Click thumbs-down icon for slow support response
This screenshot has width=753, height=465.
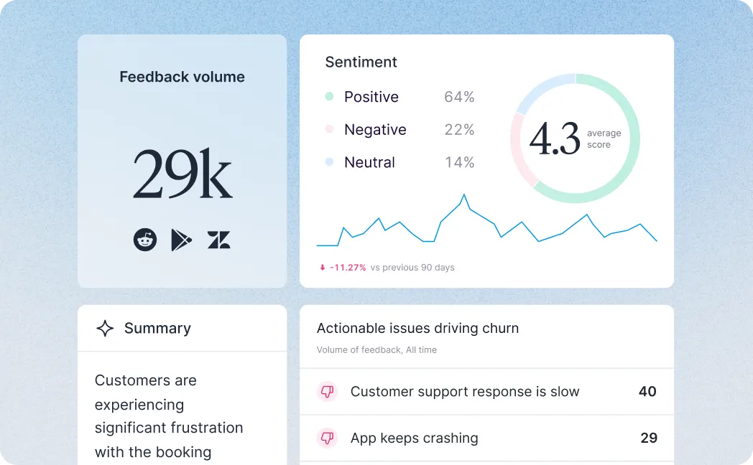point(328,392)
